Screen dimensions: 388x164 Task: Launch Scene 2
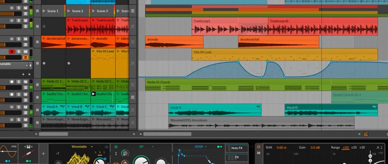tap(69, 11)
